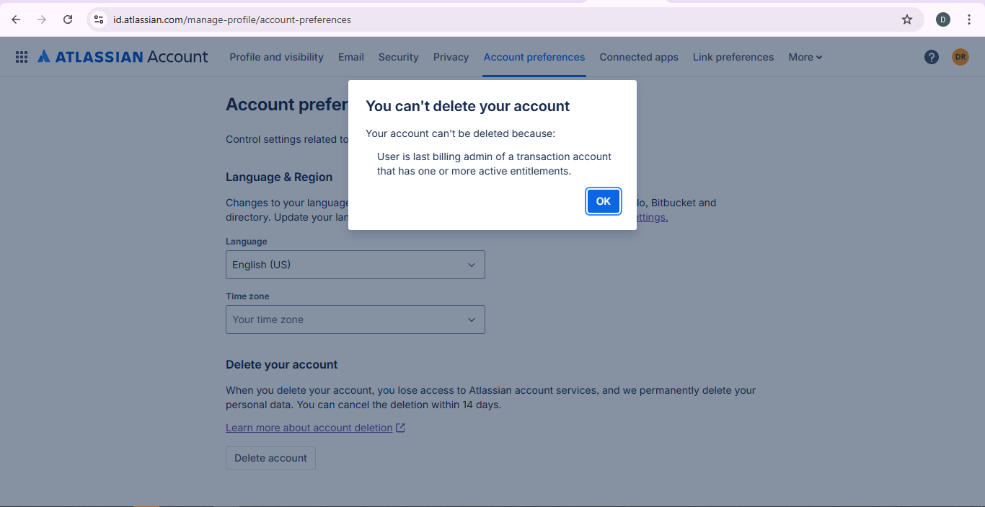Click the browser back arrow

16,19
